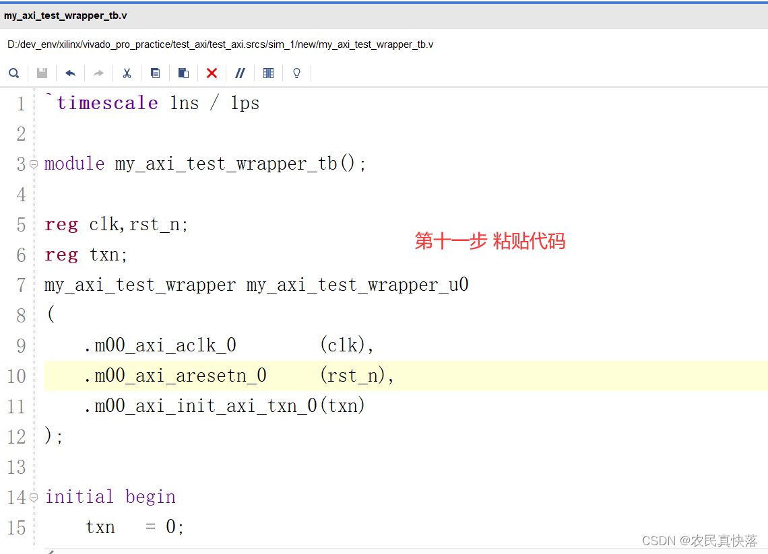768x554 pixels.
Task: Click the file path below the tab
Action: coord(220,44)
